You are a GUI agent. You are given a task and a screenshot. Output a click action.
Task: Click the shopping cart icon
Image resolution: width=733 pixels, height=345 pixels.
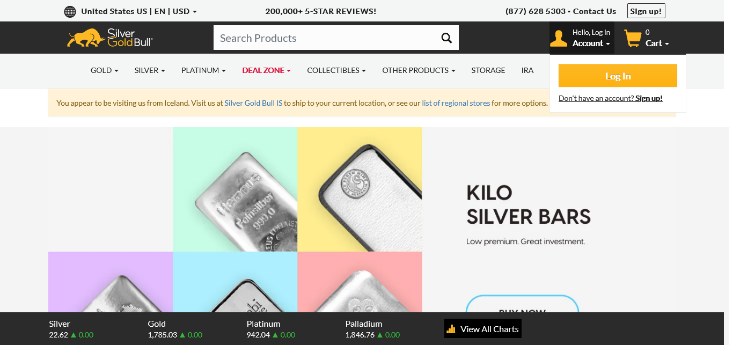[x=633, y=38]
